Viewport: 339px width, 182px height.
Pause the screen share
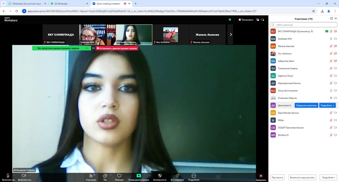coord(93,48)
